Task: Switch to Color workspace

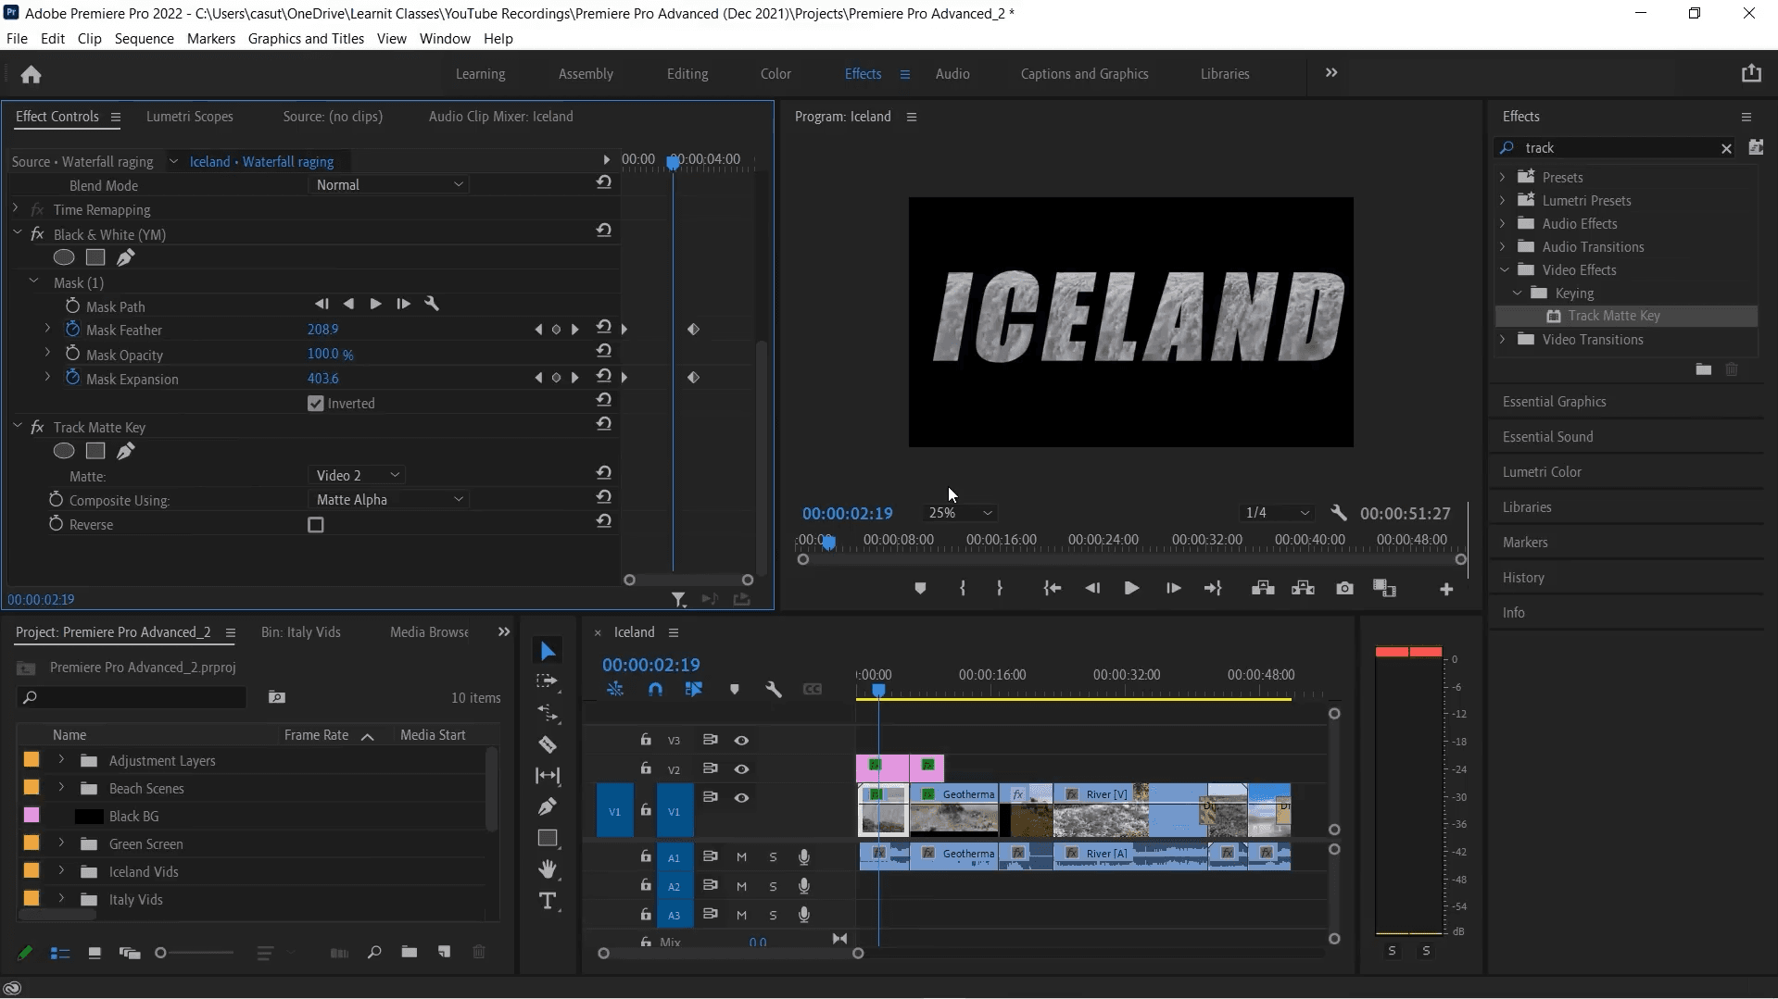Action: tap(776, 74)
